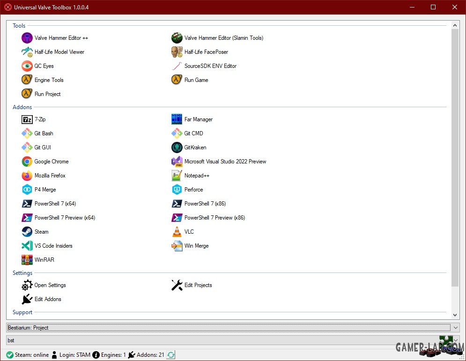Launch the Google Chrome icon
This screenshot has height=361, width=466.
click(x=27, y=162)
